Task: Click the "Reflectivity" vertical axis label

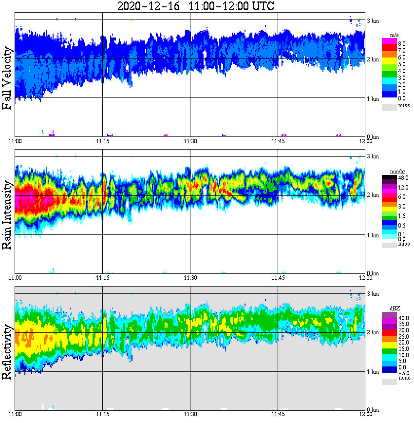Action: click(7, 352)
